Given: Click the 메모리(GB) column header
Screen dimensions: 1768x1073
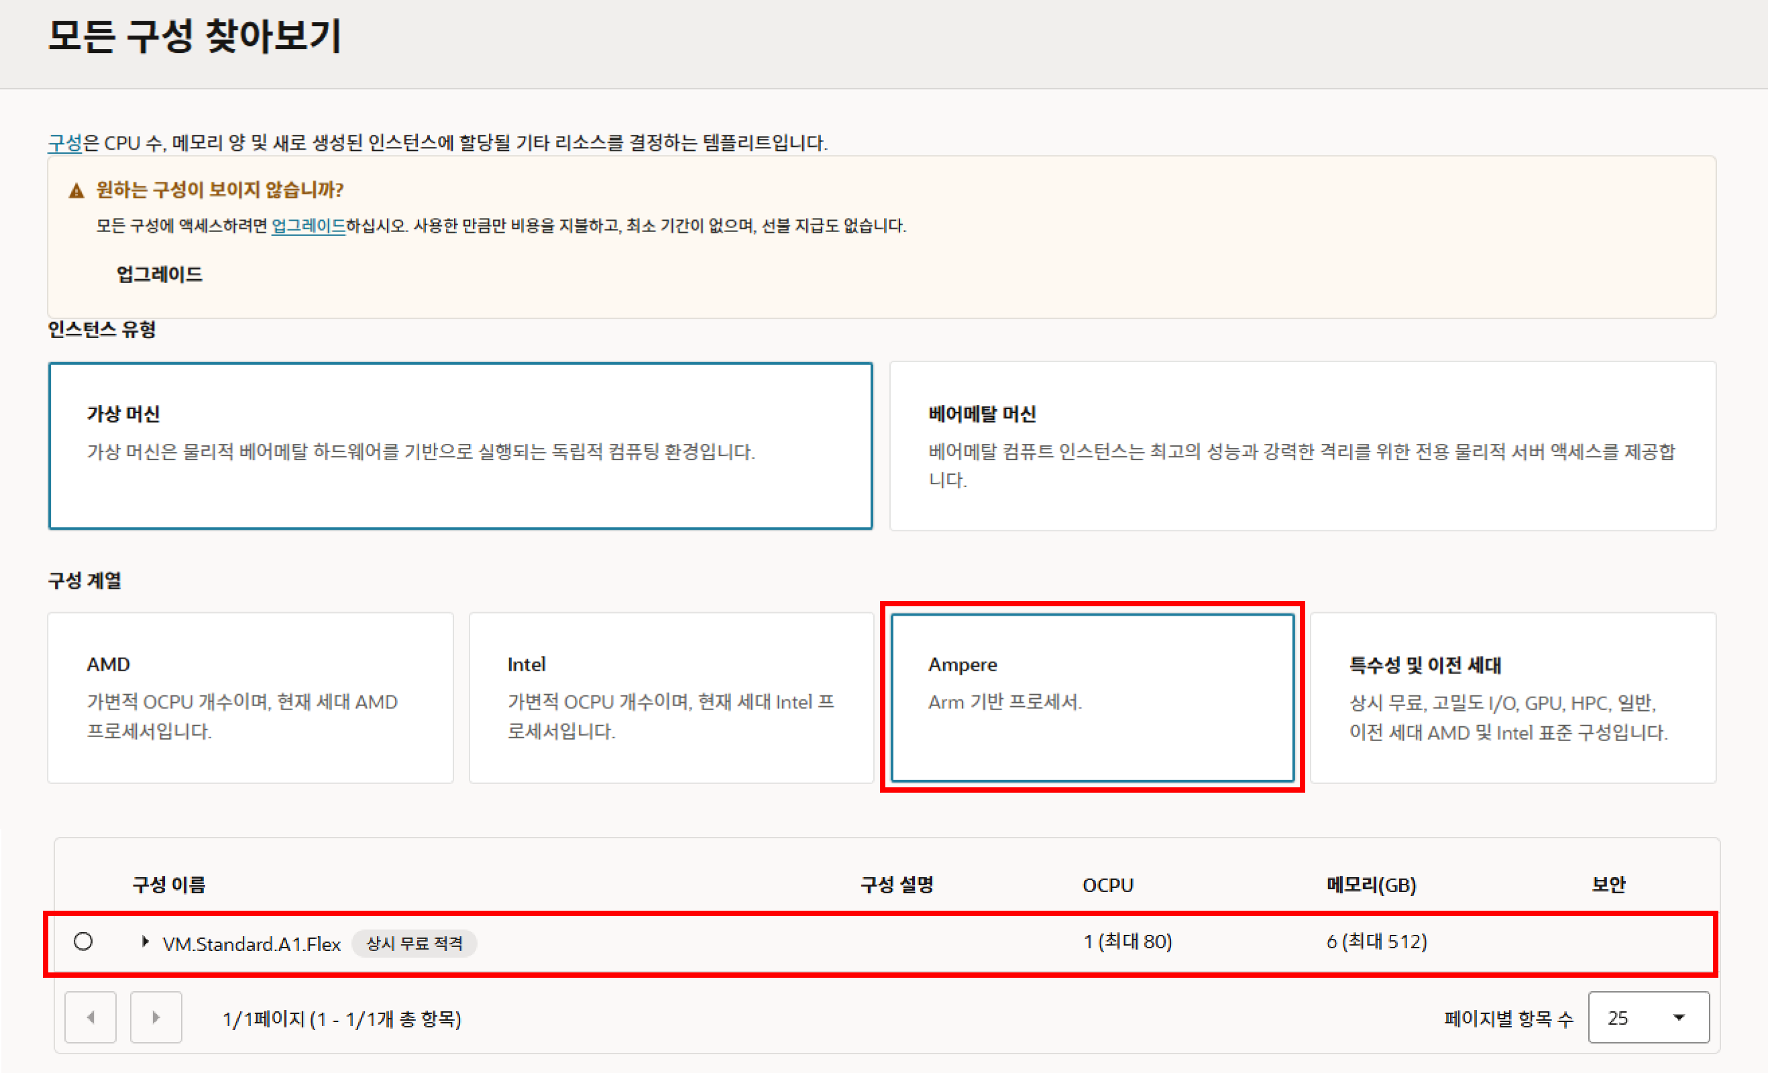Looking at the screenshot, I should pyautogui.click(x=1370, y=885).
